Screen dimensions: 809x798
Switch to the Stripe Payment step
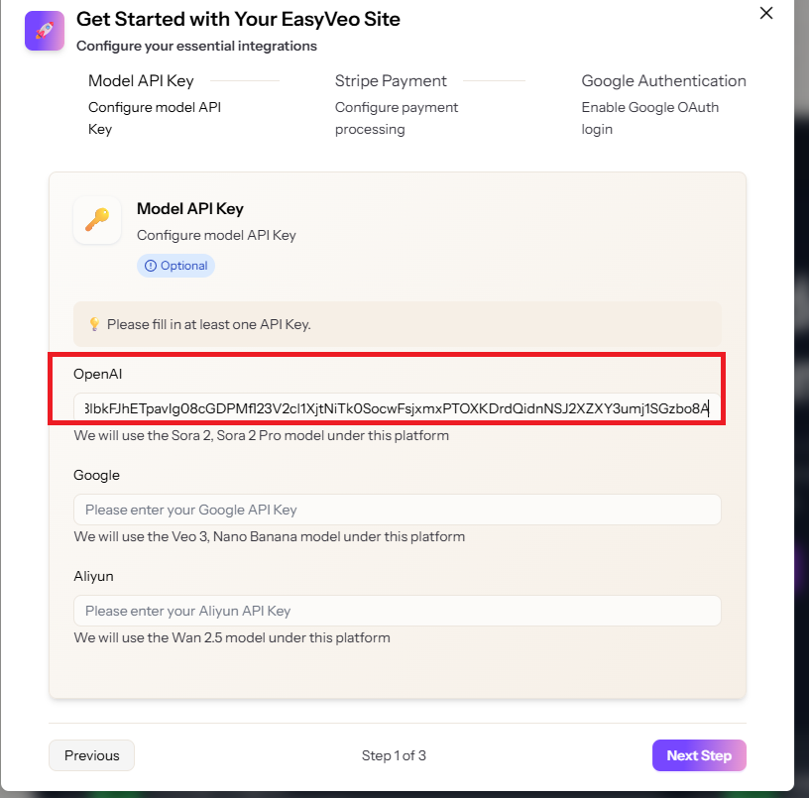coord(391,81)
